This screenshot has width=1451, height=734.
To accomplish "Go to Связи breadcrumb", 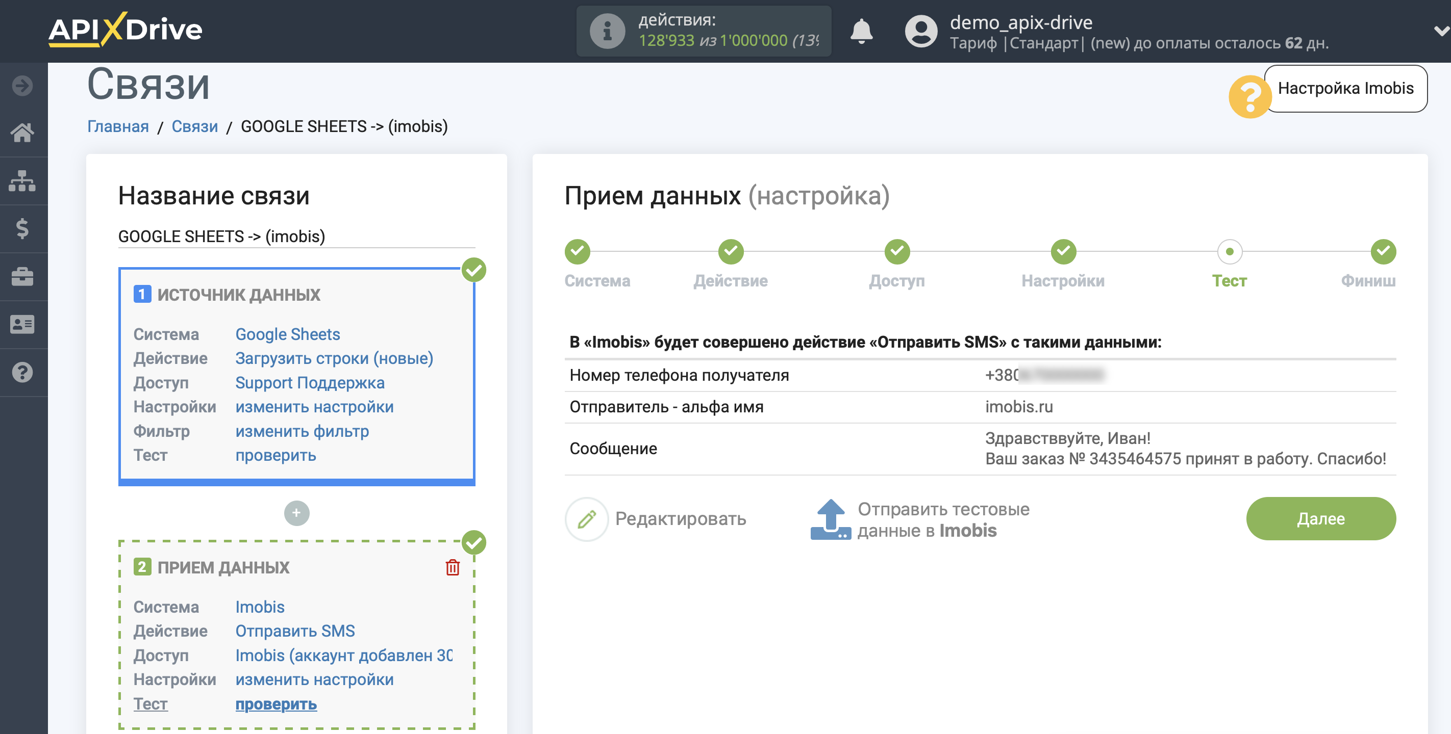I will pyautogui.click(x=194, y=126).
